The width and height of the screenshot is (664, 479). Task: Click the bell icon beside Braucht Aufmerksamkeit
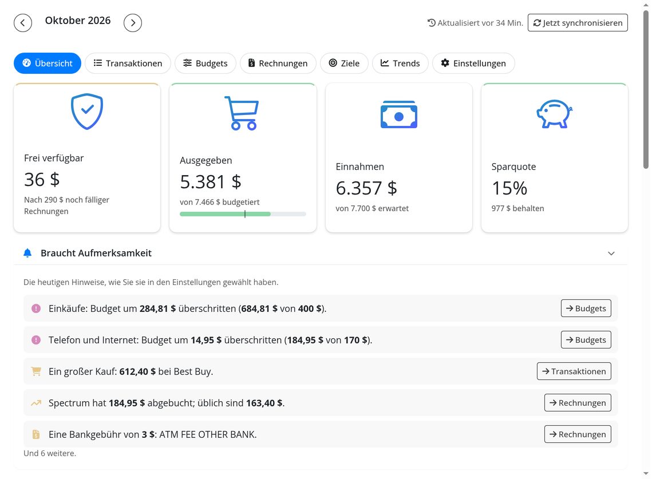(27, 254)
